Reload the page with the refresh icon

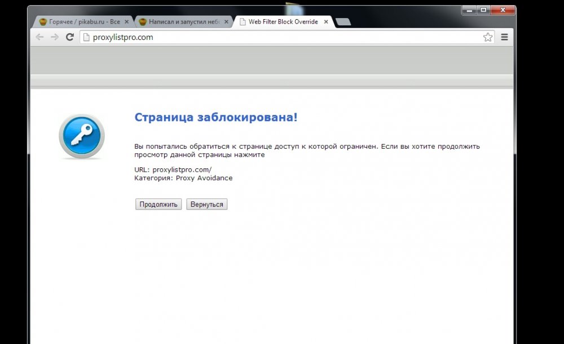pyautogui.click(x=70, y=37)
